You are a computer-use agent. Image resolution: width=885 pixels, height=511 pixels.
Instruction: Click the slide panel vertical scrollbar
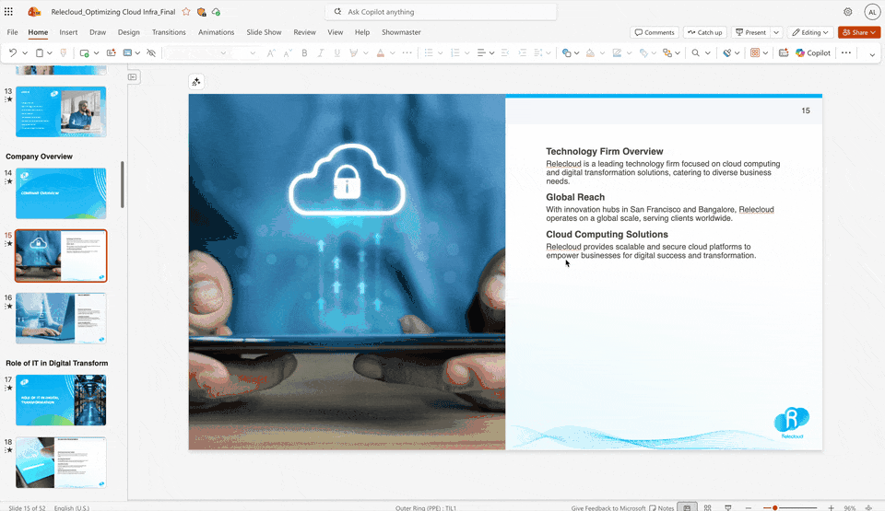(123, 184)
